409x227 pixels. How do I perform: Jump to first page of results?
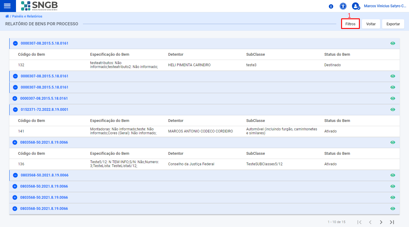[x=359, y=222]
